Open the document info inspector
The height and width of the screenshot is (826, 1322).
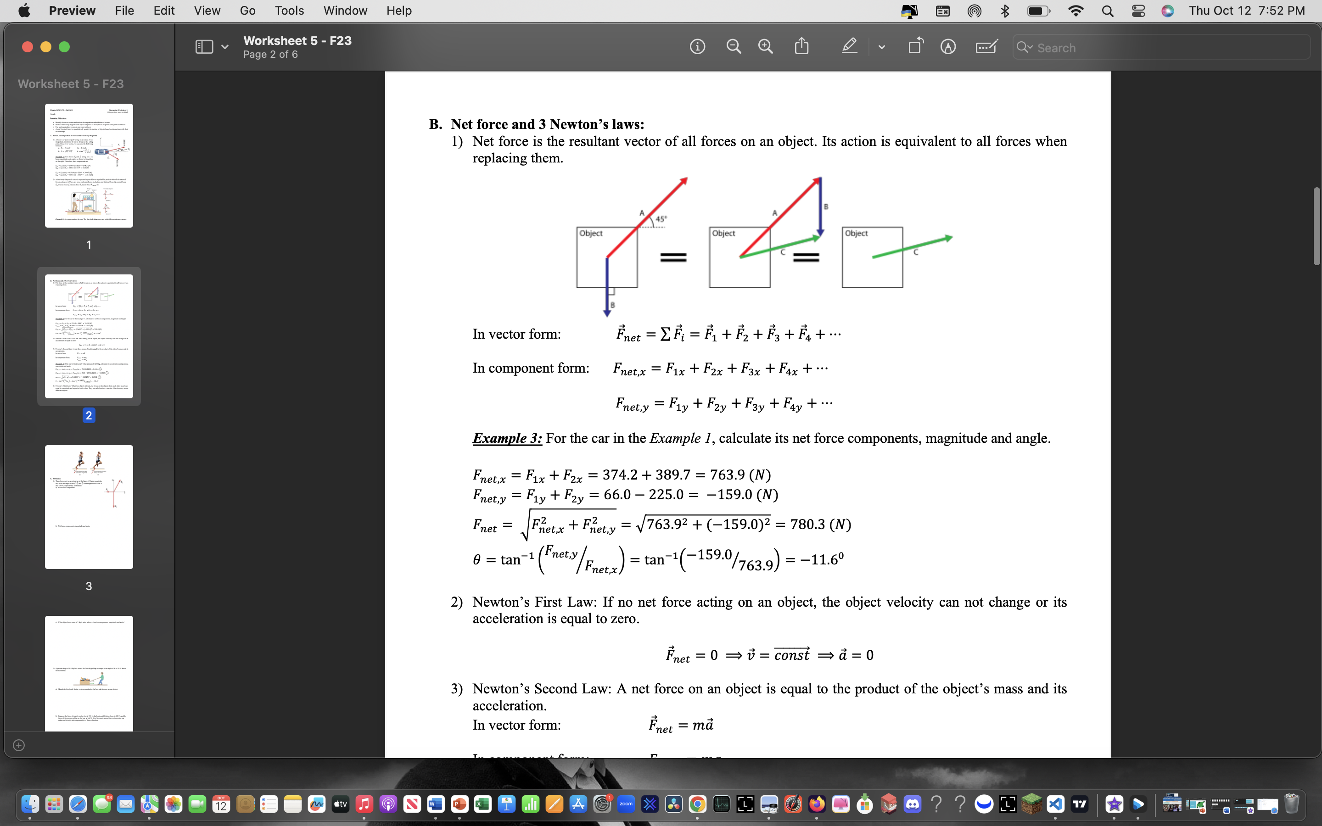tap(698, 46)
